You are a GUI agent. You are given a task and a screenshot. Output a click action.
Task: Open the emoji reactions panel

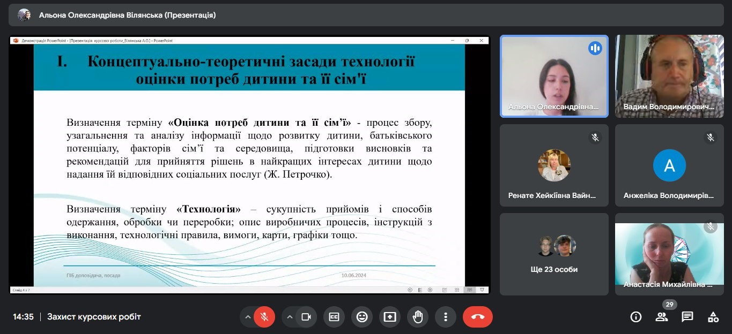[x=362, y=317]
